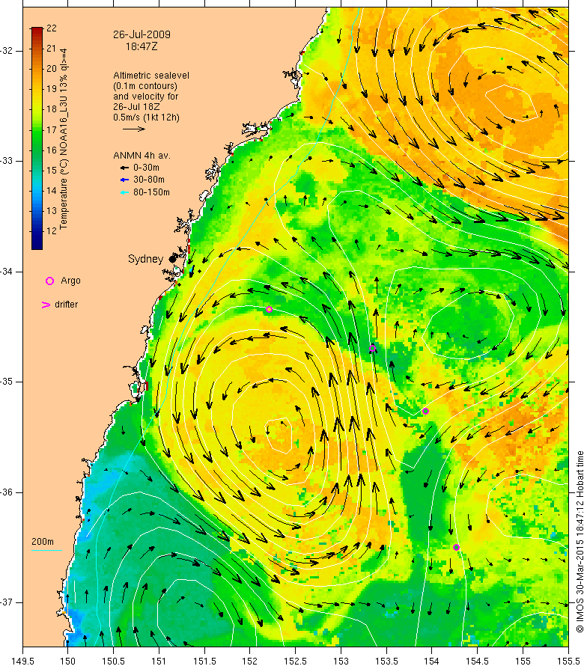Click the -34 latitude axis label
The width and height of the screenshot is (584, 666).
coord(7,271)
